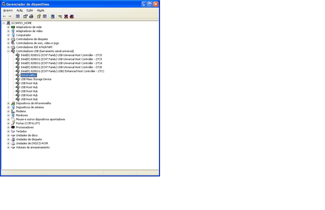
Task: Click the Print toolbar icon
Action: [x=31, y=16]
